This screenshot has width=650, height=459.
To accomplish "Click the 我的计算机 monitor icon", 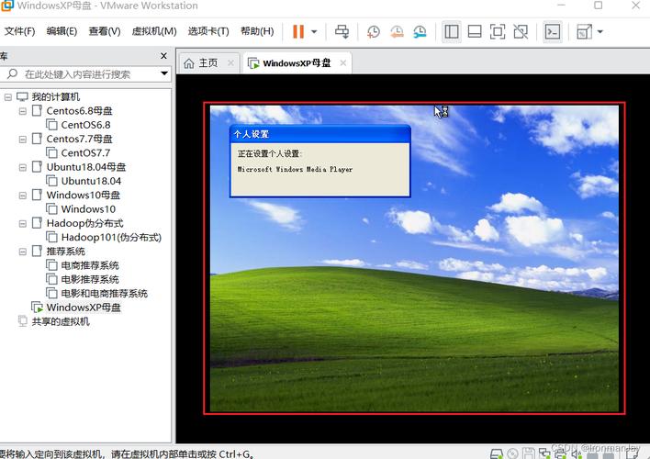I will point(22,96).
